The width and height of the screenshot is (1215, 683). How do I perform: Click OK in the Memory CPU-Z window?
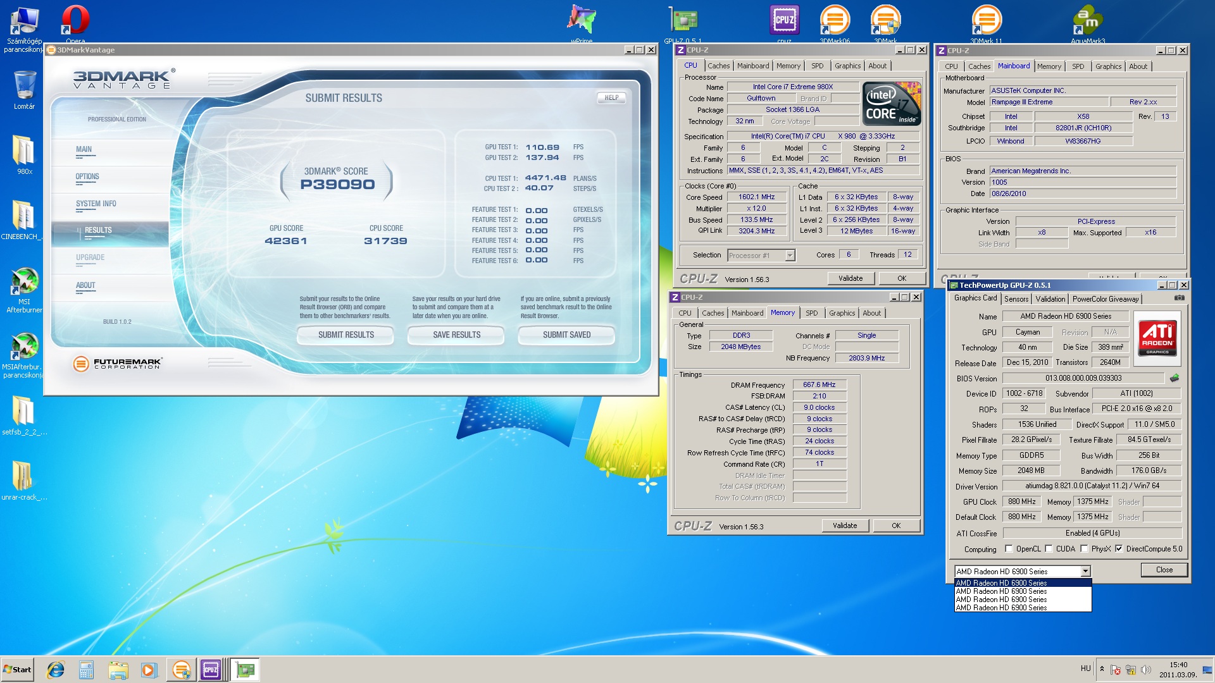tap(896, 526)
